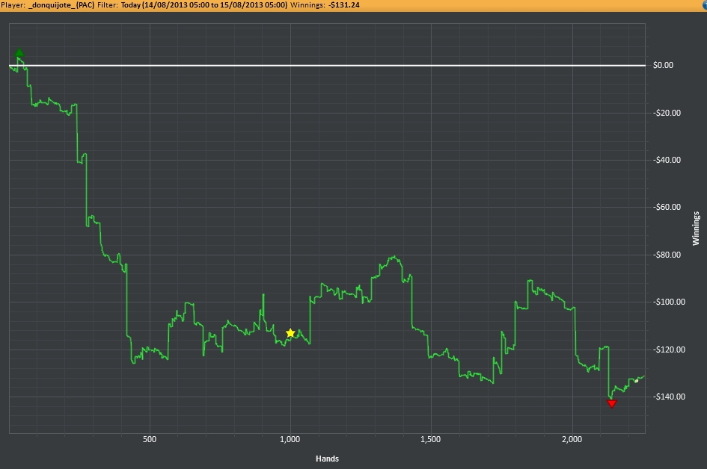Select the yellow star marker on the graph
This screenshot has width=707, height=469.
tap(290, 333)
